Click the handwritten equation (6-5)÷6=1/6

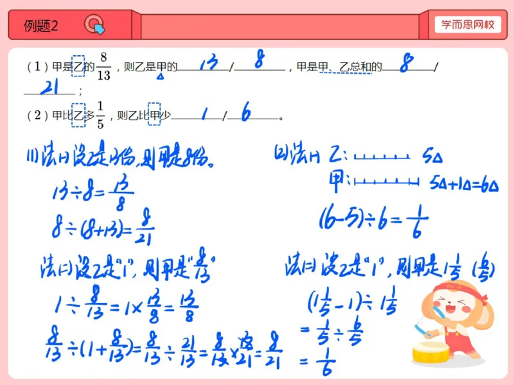tap(374, 220)
